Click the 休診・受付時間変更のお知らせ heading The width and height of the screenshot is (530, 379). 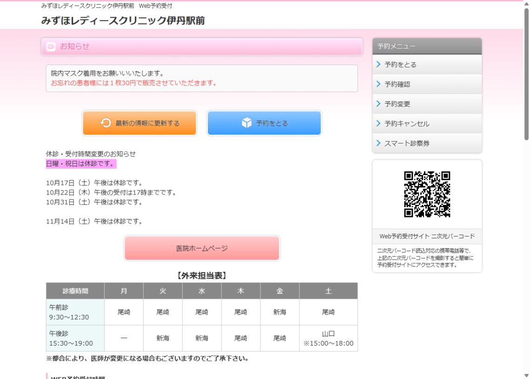[91, 154]
